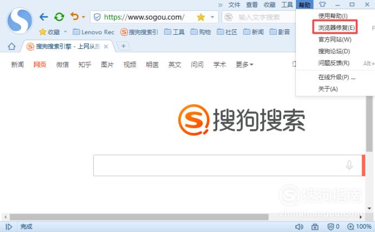Click the sogou.com address bar URL

144,17
